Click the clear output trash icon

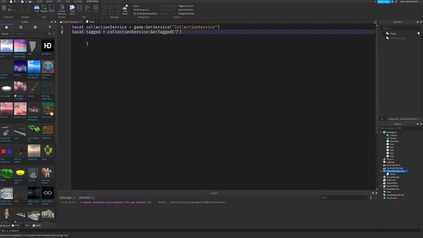[x=371, y=198]
